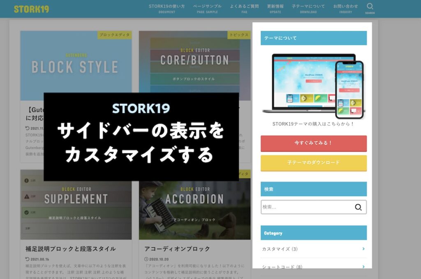This screenshot has width=421, height=279.
Task: Click the magnifier icon inside sidebar search box
Action: pyautogui.click(x=358, y=207)
